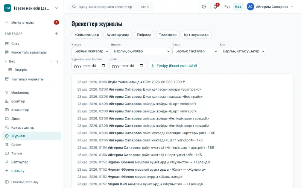301x188 pixels.
Task: Open the help question-mark icon
Action: click(x=204, y=7)
